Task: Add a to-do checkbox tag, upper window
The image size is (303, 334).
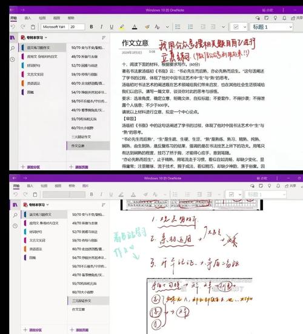Action: click(x=236, y=27)
